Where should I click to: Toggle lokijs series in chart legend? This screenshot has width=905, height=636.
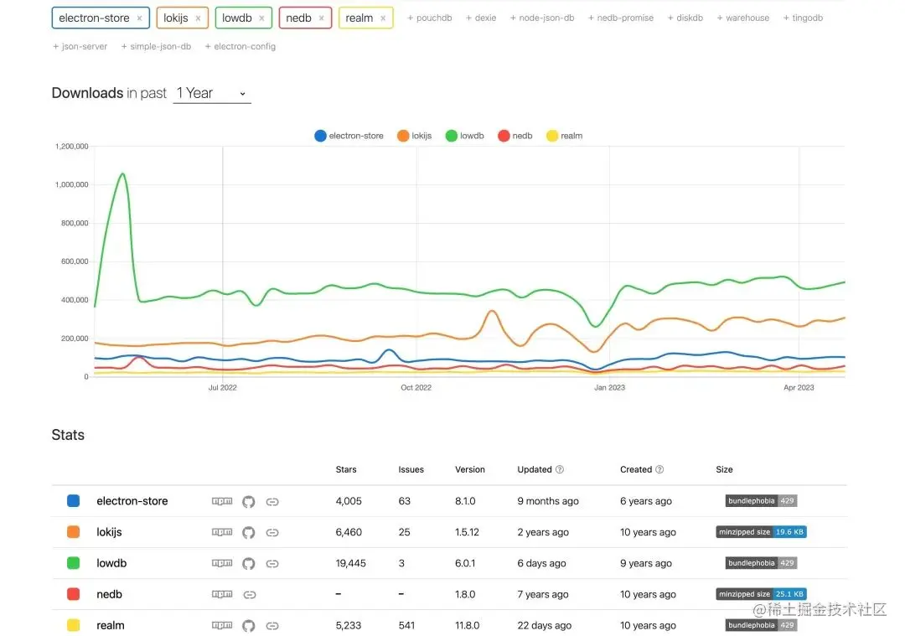click(x=415, y=136)
